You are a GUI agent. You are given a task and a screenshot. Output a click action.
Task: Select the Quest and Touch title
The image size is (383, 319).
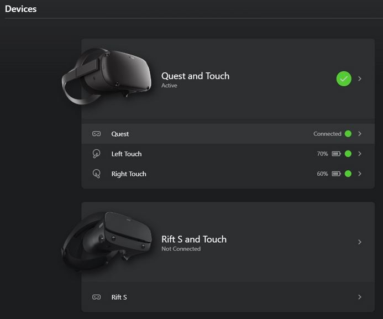[196, 76]
